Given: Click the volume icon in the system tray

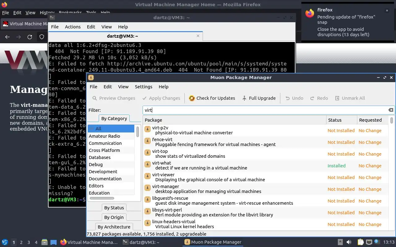Looking at the screenshot, I should 349,242.
